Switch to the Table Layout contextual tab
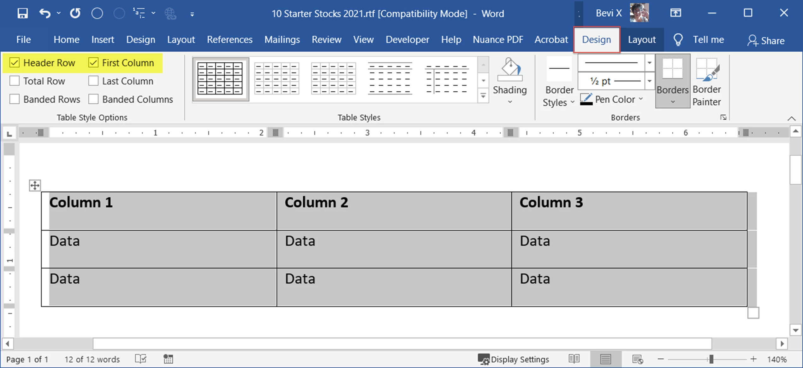 641,40
